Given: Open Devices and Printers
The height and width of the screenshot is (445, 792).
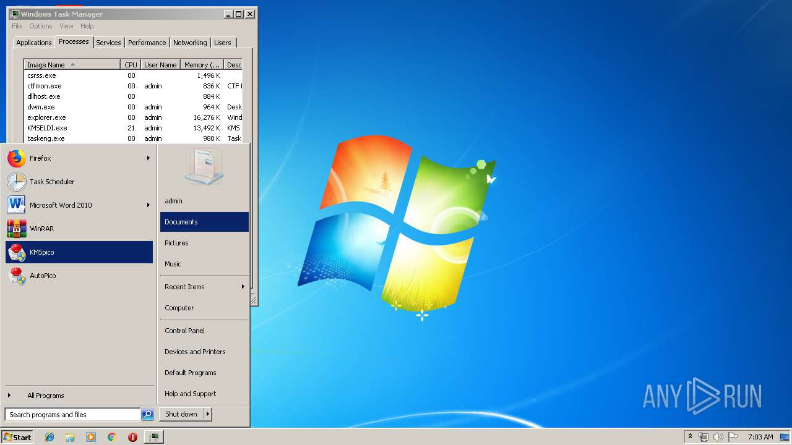Looking at the screenshot, I should click(204, 352).
